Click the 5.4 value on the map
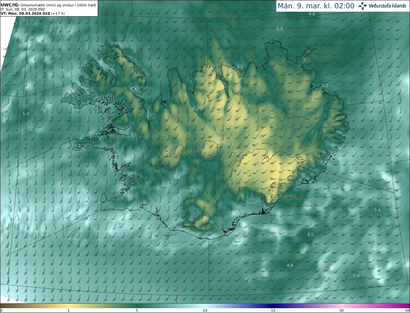Screen dimensions: 410x313 coord(377,210)
